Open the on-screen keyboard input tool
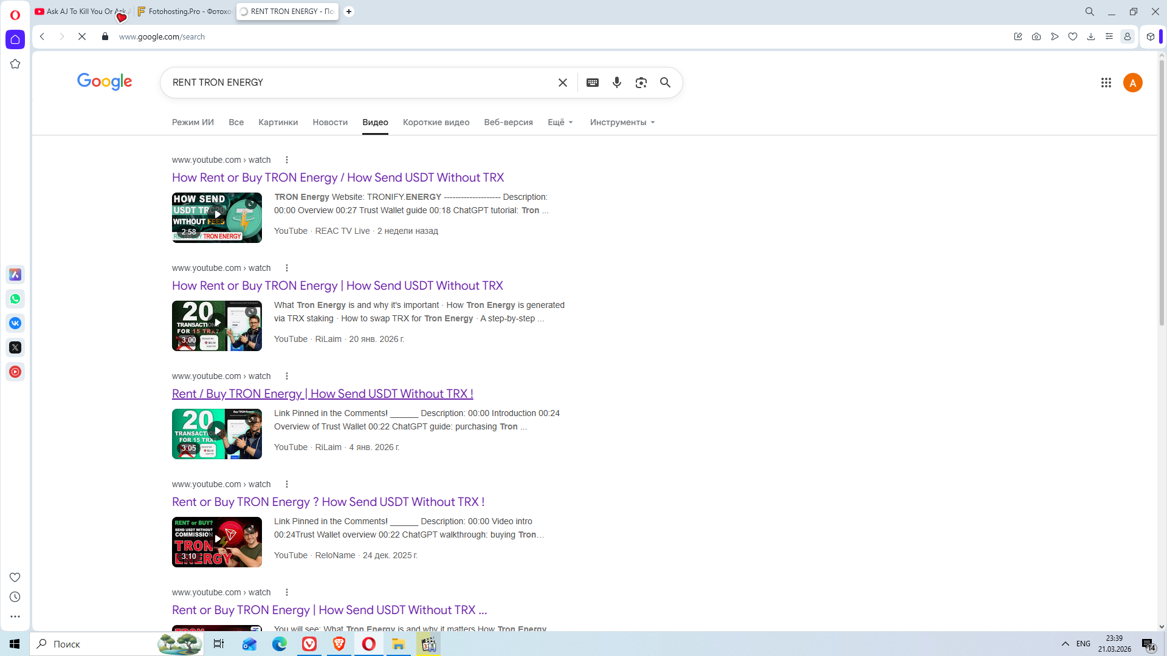The height and width of the screenshot is (656, 1167). point(592,83)
